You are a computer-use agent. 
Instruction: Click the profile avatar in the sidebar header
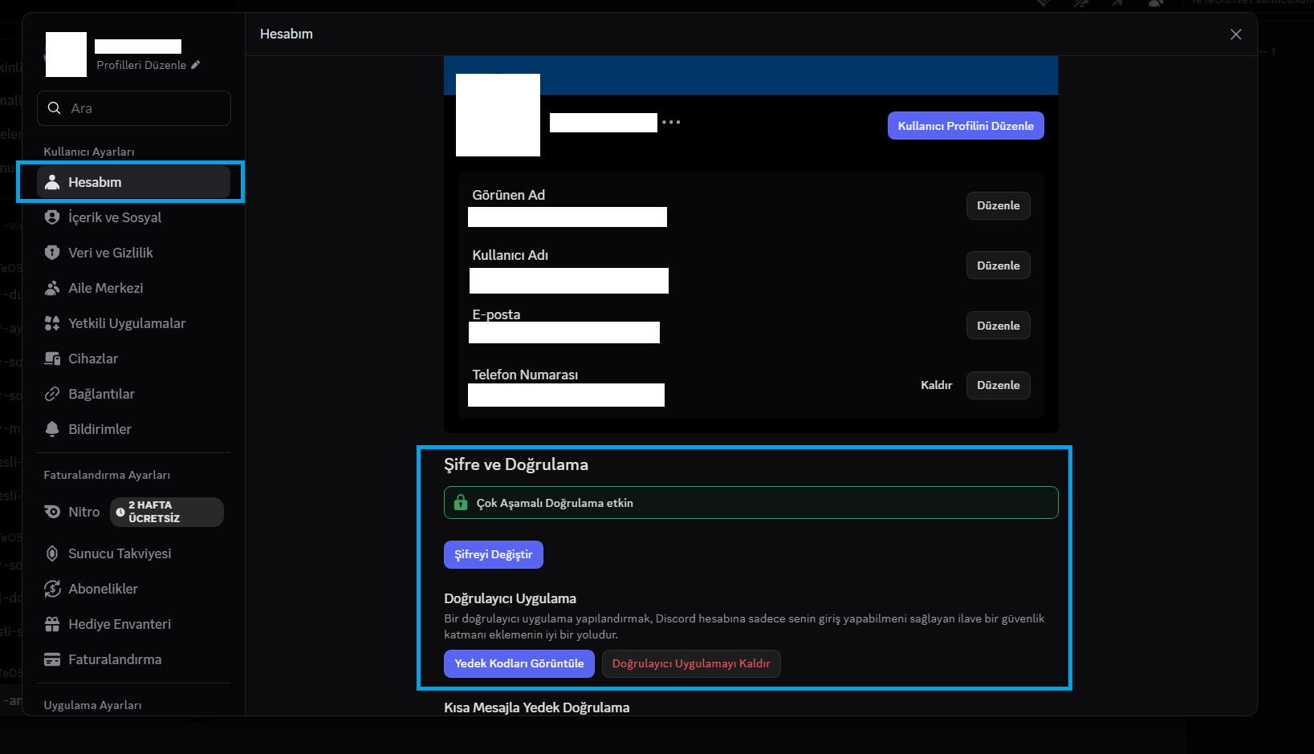point(66,55)
